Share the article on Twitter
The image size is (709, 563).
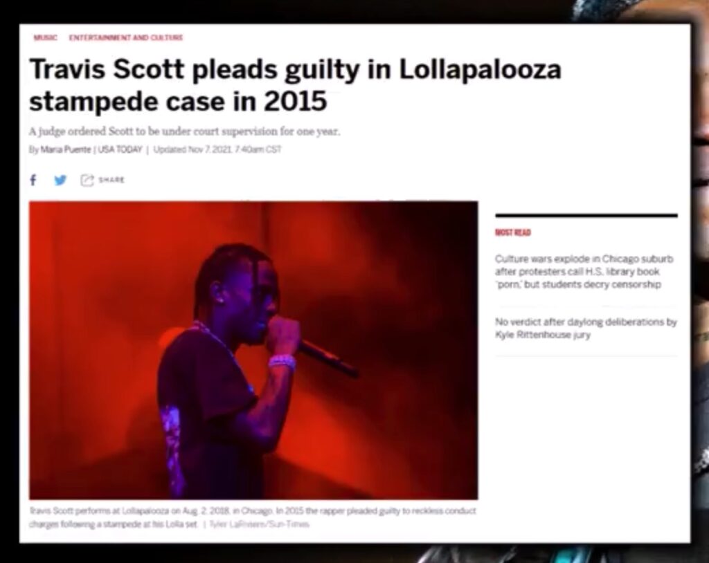click(x=60, y=180)
